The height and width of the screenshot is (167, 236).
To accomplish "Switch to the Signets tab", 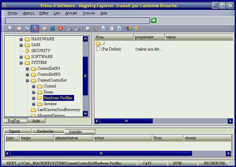I will click(17, 131).
